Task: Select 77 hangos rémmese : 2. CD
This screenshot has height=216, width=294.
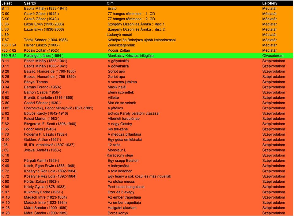Action: click(x=131, y=19)
